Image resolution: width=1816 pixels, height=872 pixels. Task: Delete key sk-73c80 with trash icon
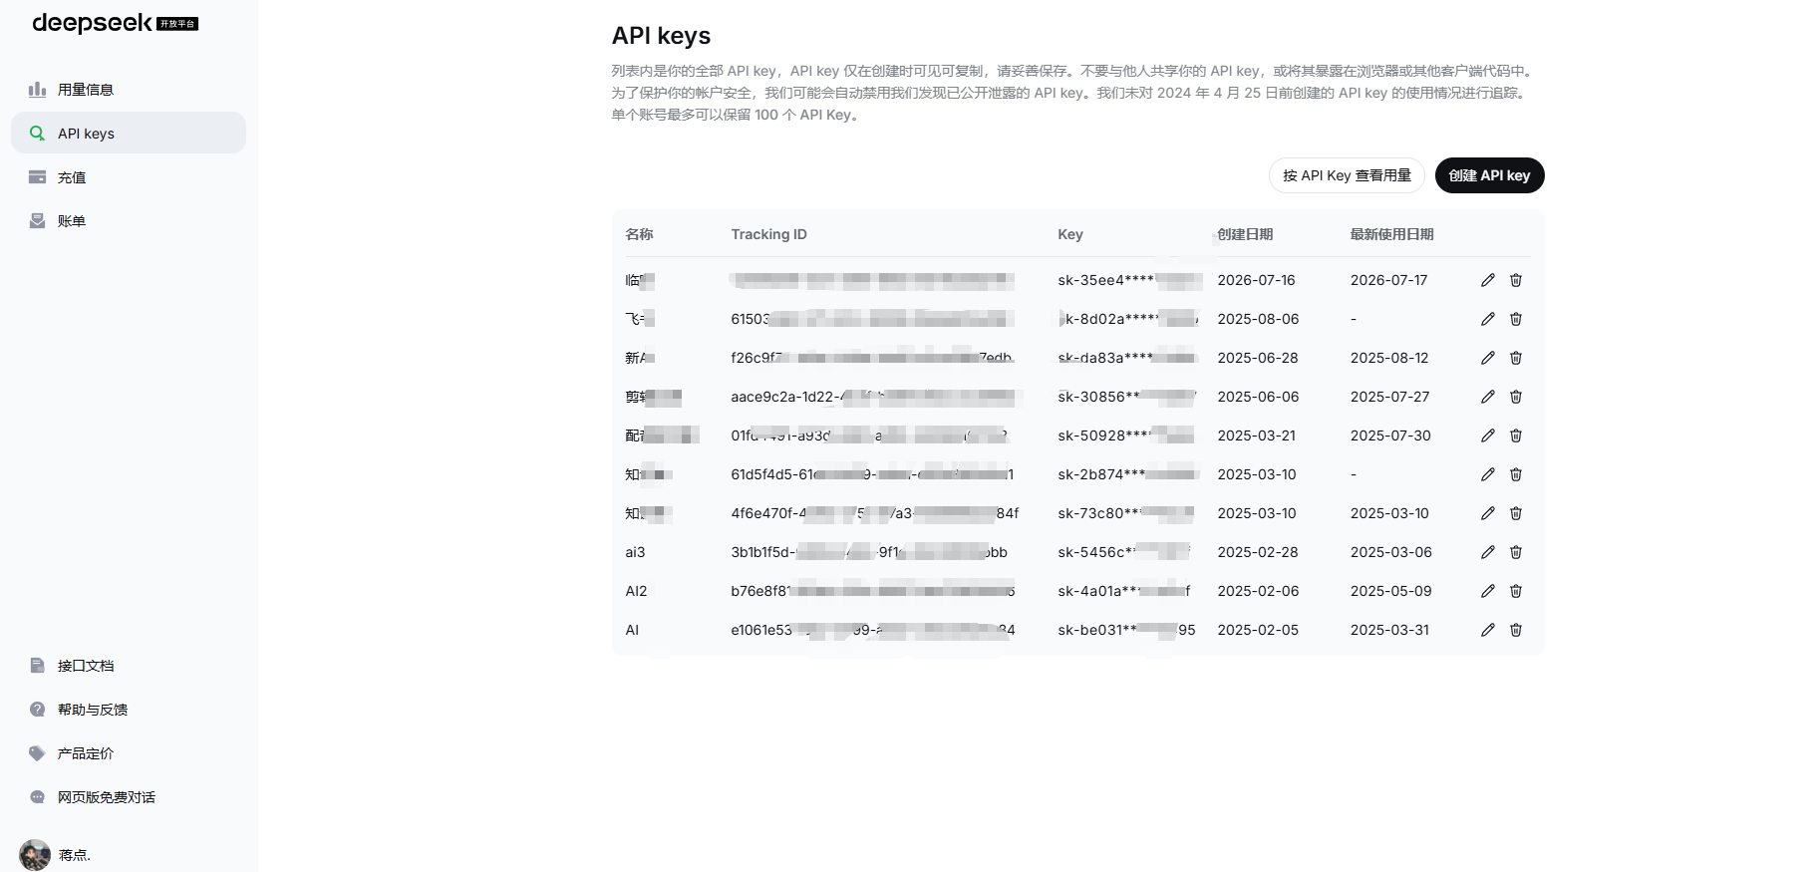1516,513
